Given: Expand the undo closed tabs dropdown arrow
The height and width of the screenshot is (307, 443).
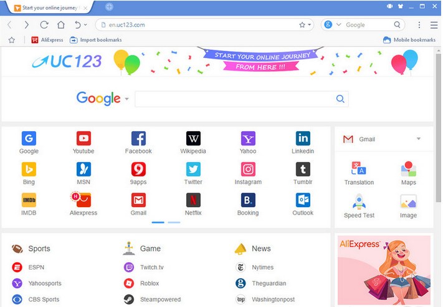Looking at the screenshot, I should coord(85,25).
